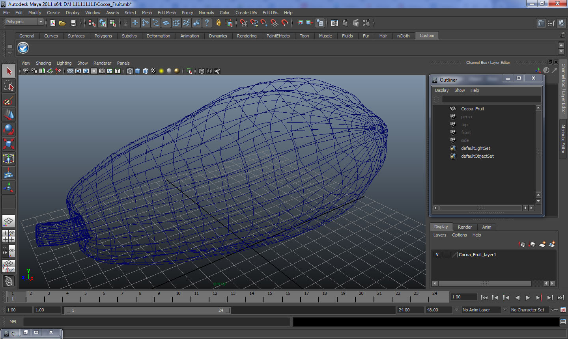Open the viewport Shading menu
Viewport: 568px width, 339px height.
[43, 63]
